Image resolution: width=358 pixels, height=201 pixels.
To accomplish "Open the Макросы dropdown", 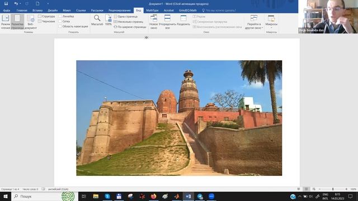I will (271, 22).
